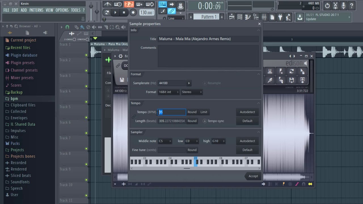Screen dimensions: 363x204
Task: Click the tempo Autodetect button
Action: 247,112
